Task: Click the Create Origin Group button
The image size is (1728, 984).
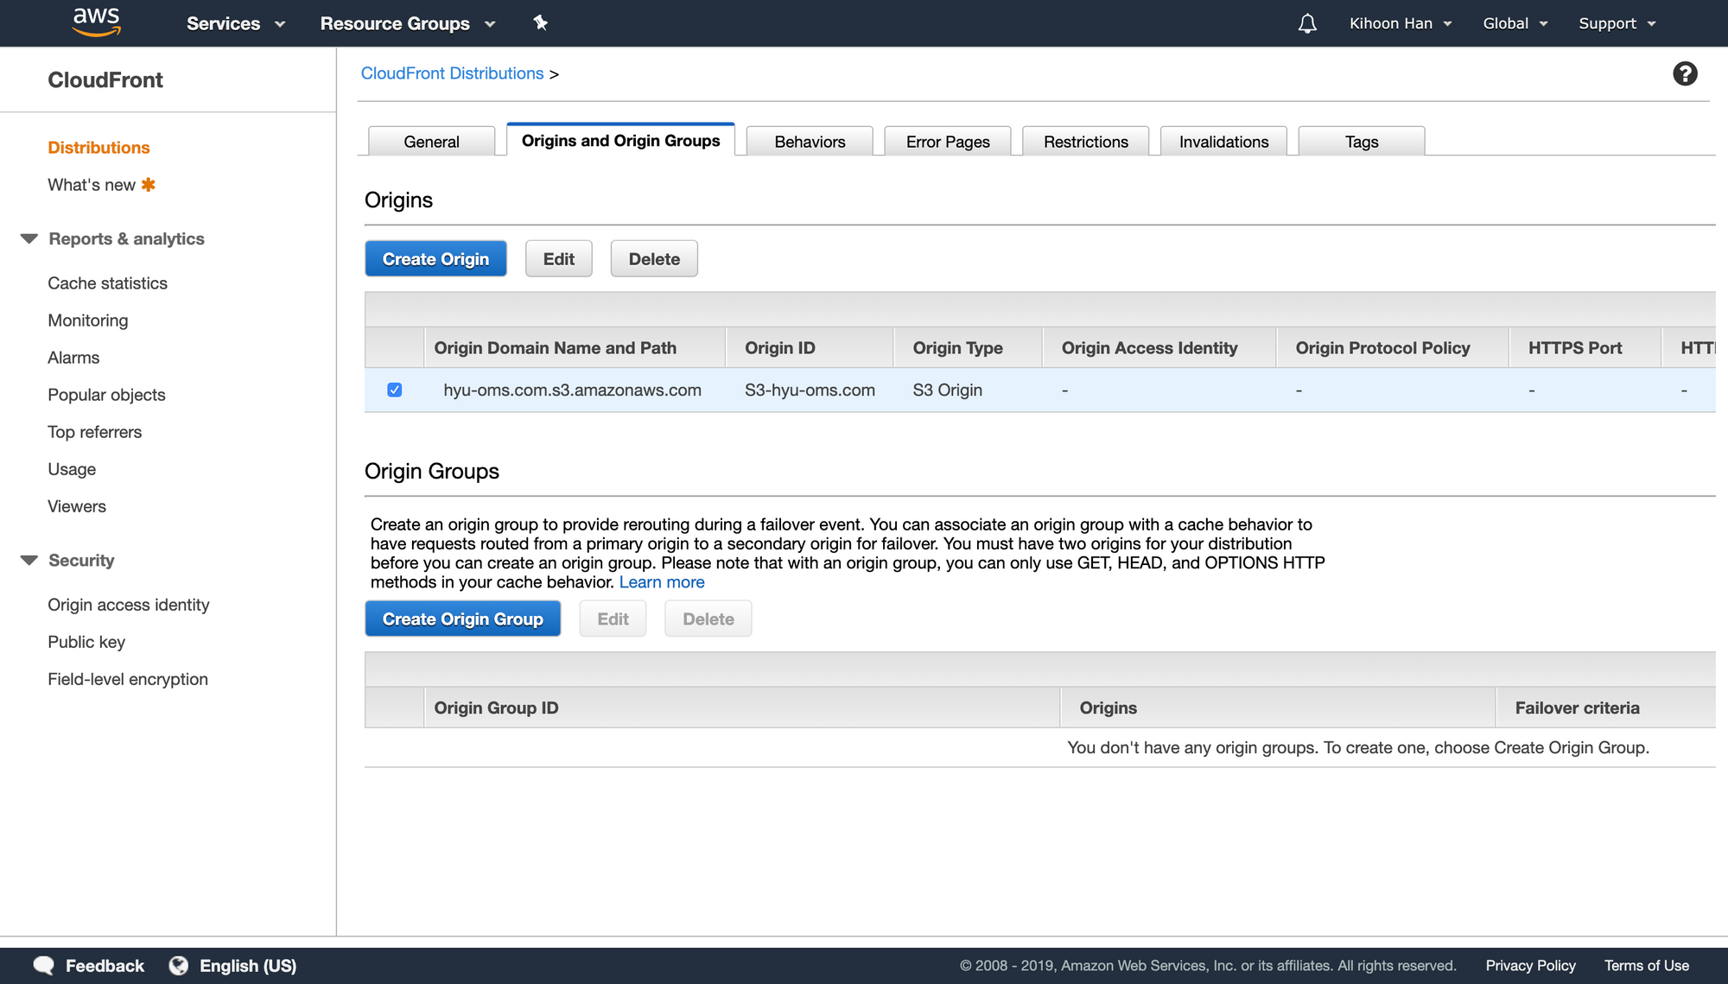Action: [463, 619]
